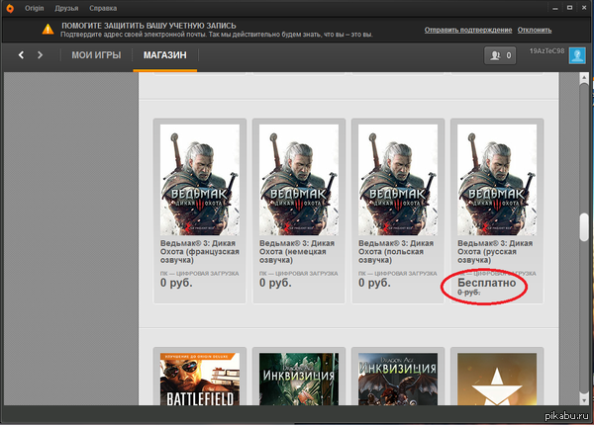Switch to МОИ ИГРЫ tab
Image resolution: width=594 pixels, height=427 pixels.
tap(96, 55)
